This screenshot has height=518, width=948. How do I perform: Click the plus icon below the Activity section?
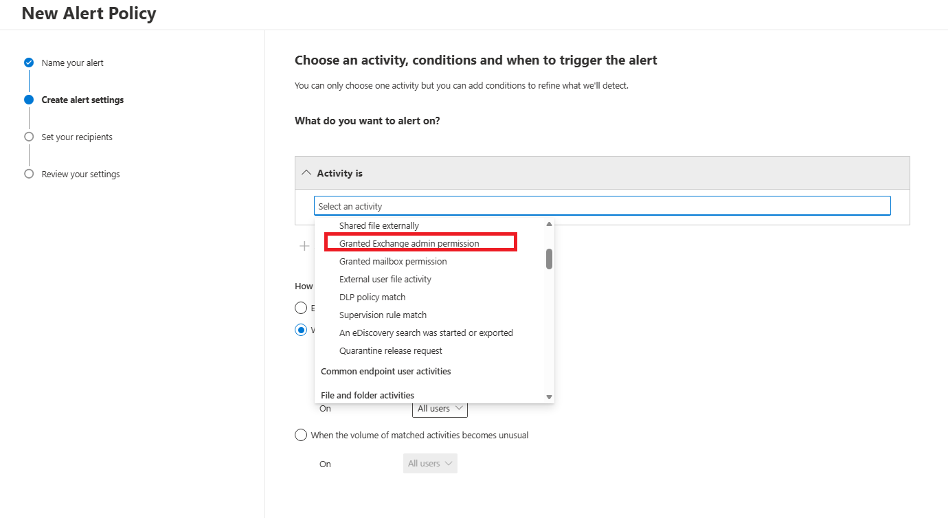[x=304, y=246]
